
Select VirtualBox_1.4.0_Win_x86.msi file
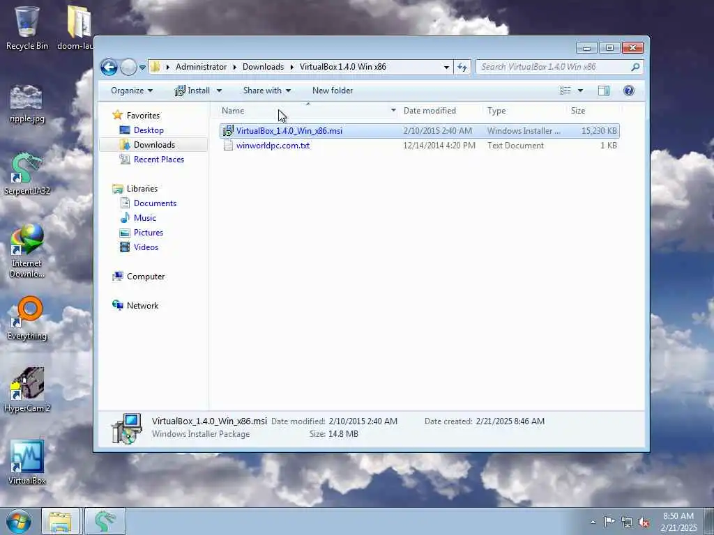point(419,131)
